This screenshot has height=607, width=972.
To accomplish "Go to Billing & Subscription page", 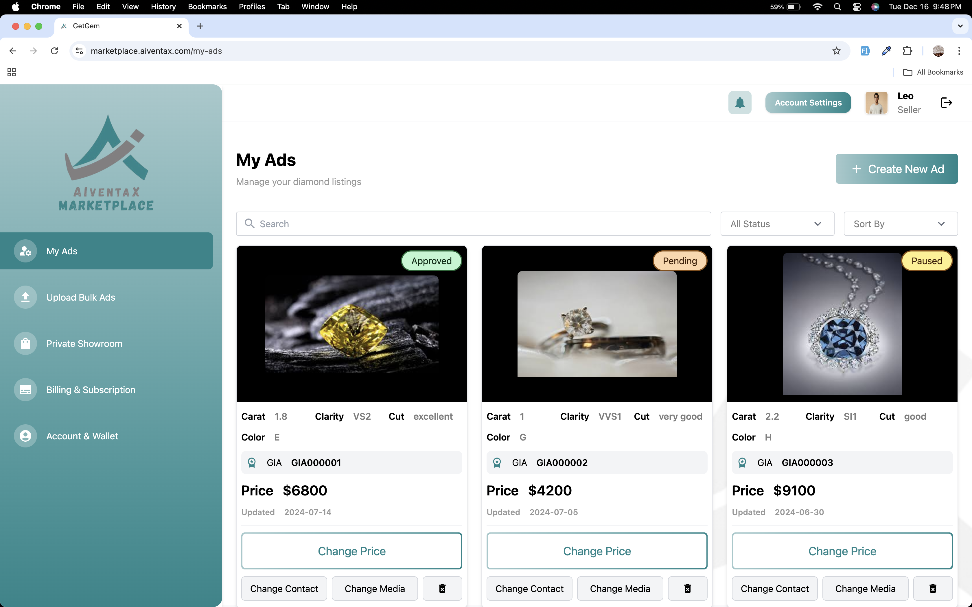I will point(90,390).
